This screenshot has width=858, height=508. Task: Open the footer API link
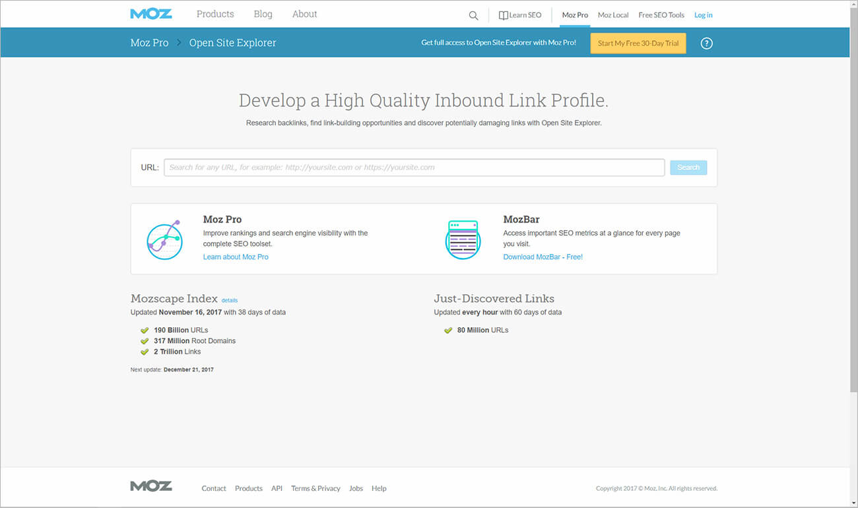tap(277, 488)
